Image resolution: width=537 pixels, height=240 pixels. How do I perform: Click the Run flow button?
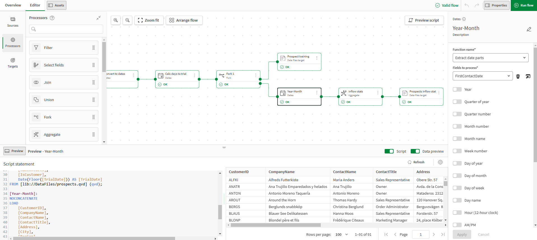click(524, 5)
